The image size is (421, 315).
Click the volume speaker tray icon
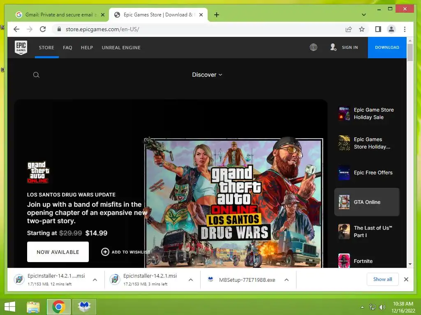[382, 307]
